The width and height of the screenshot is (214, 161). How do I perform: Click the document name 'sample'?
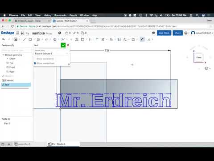[x=38, y=33]
